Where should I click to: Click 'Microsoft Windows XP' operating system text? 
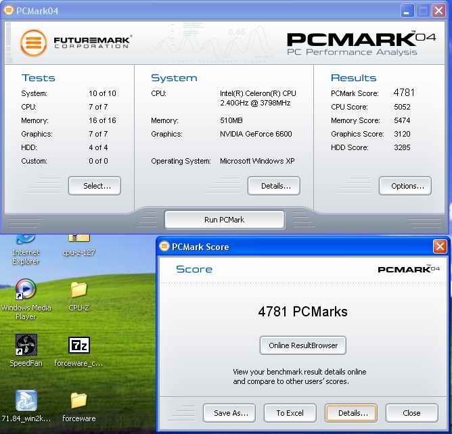[x=257, y=161]
